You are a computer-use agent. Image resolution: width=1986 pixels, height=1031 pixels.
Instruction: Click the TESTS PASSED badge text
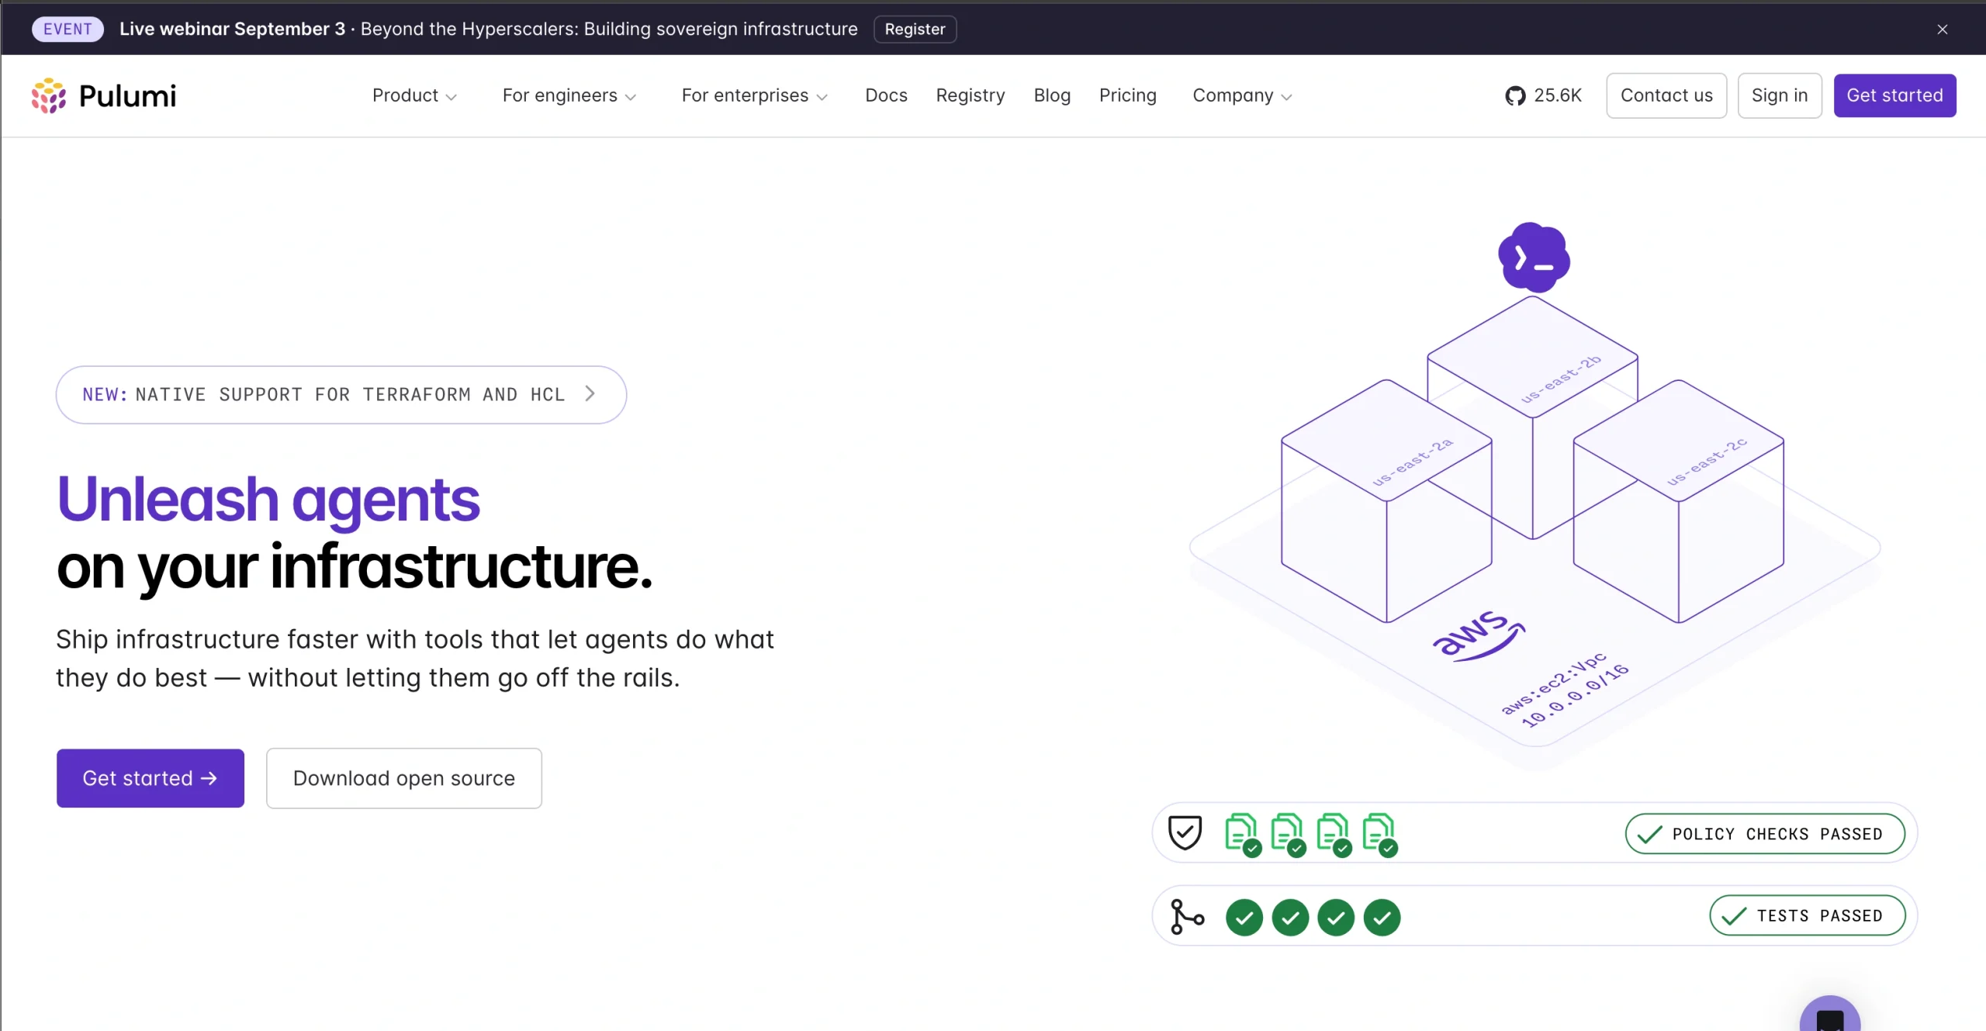[1820, 916]
